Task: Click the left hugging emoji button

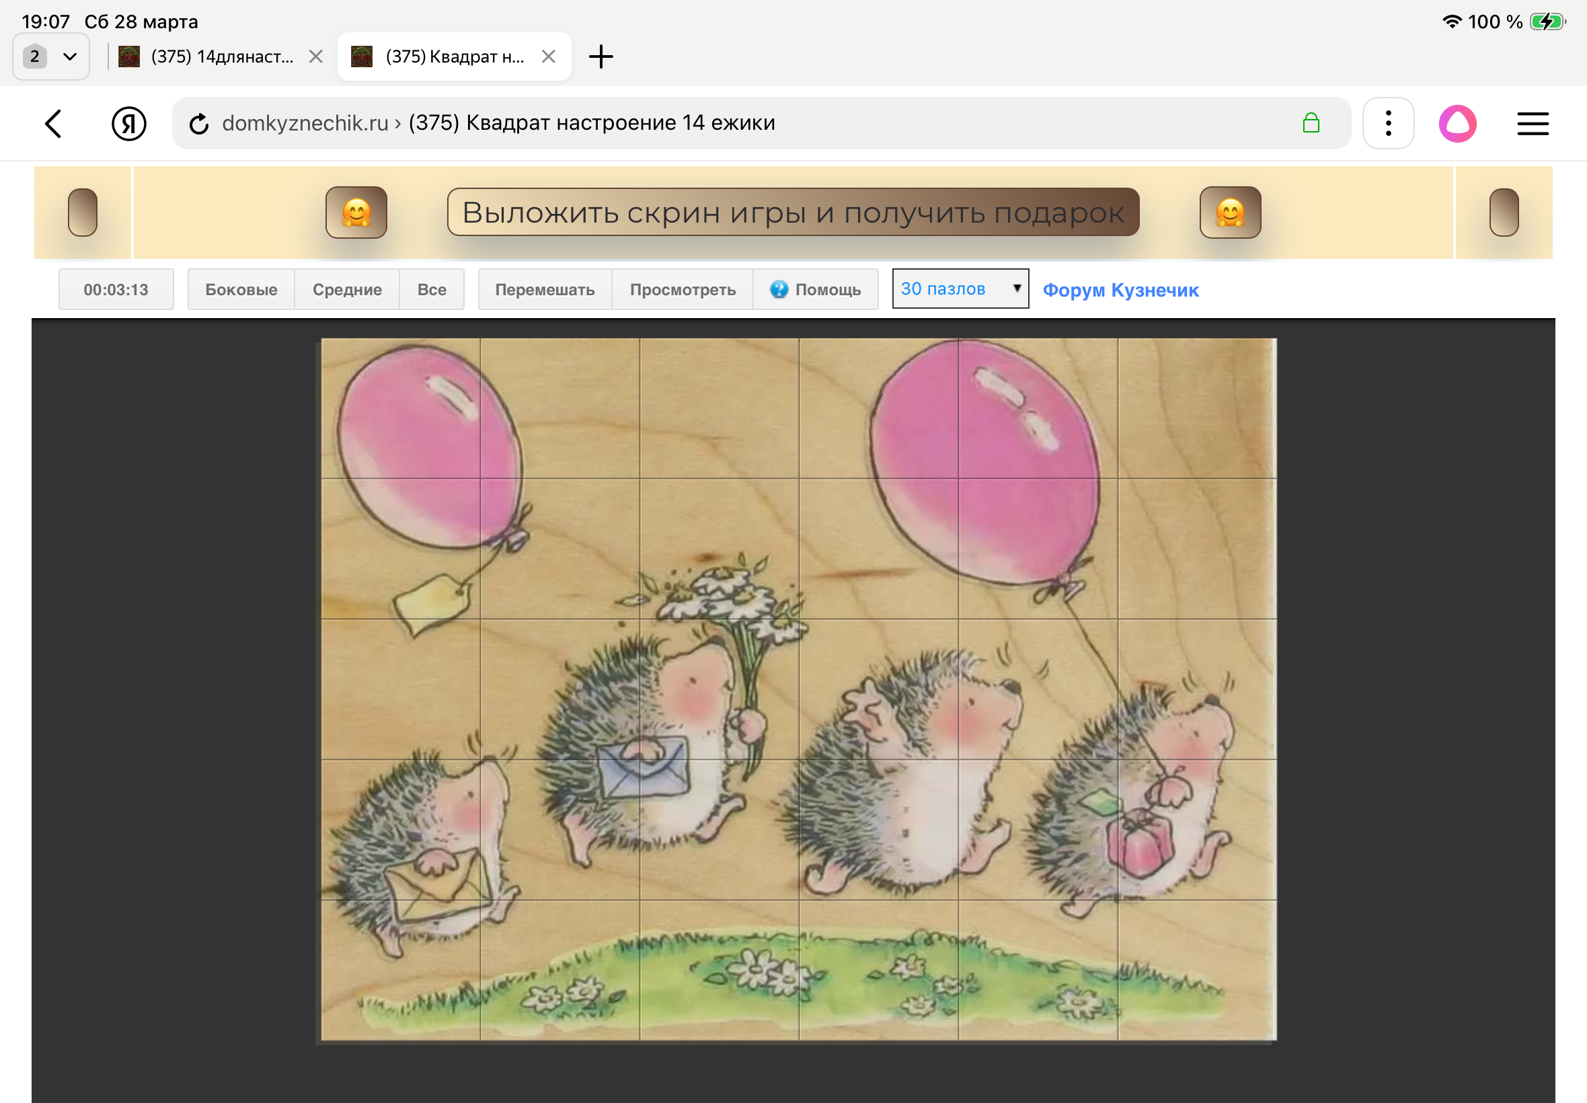Action: pyautogui.click(x=356, y=212)
